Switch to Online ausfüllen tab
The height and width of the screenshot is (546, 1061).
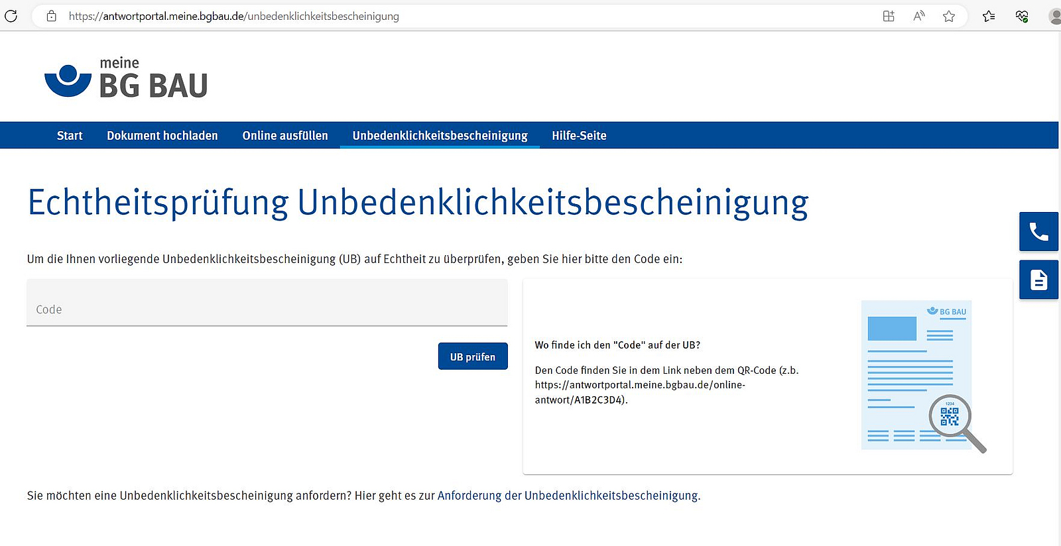[x=285, y=136]
